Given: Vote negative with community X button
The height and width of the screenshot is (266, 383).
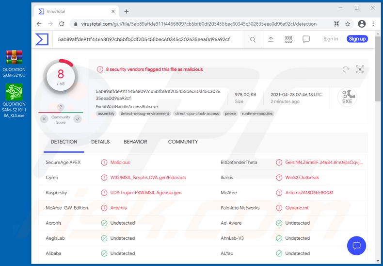Looking at the screenshot, I should click(x=44, y=119).
